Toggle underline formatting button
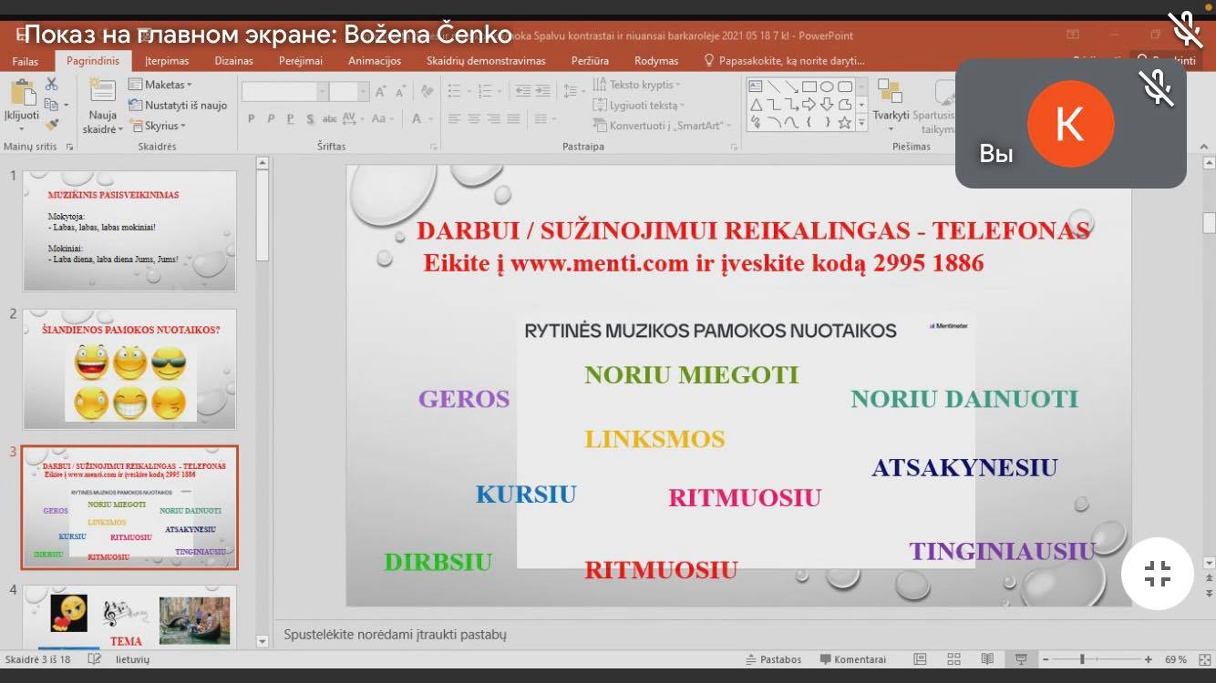Viewport: 1216px width, 683px height. click(x=290, y=119)
